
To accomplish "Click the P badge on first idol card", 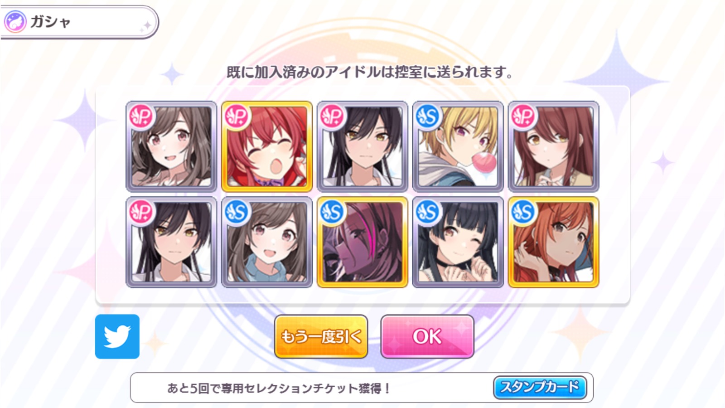I will pyautogui.click(x=142, y=117).
